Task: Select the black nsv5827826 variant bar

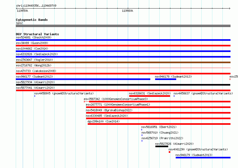Action: pyautogui.click(x=162, y=146)
